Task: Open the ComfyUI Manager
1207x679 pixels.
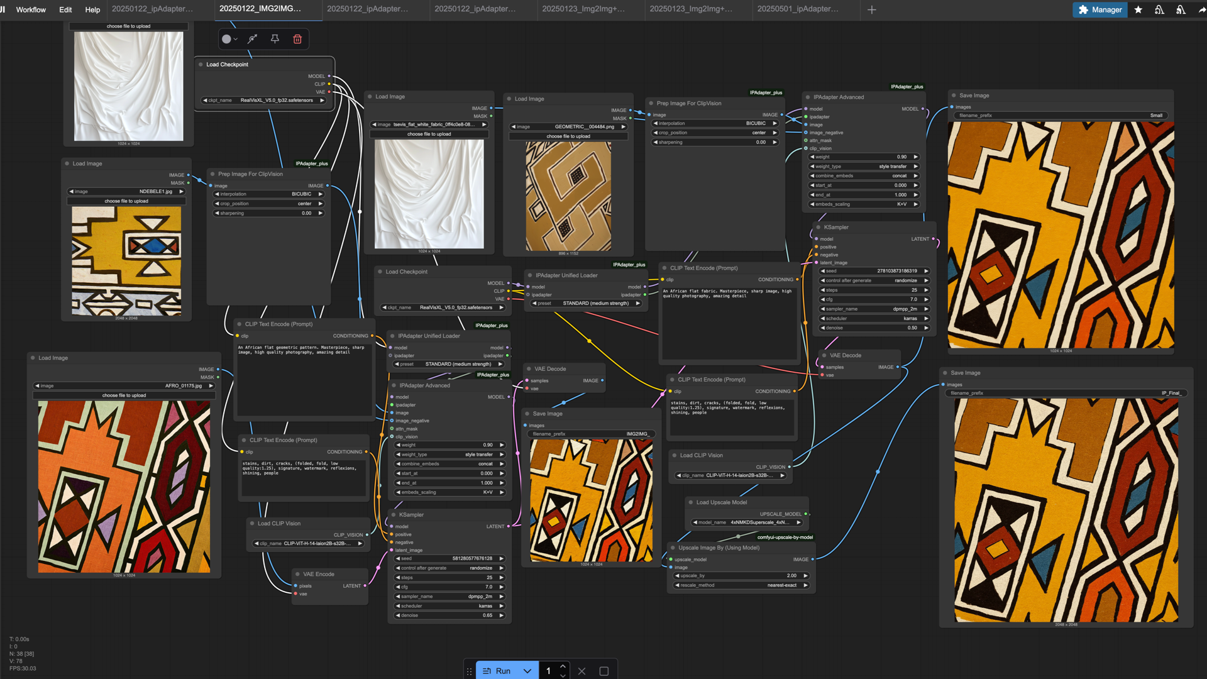Action: coord(1100,9)
